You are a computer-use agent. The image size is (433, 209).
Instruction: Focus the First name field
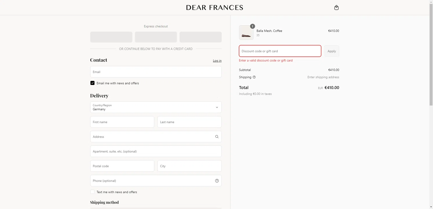[122, 122]
